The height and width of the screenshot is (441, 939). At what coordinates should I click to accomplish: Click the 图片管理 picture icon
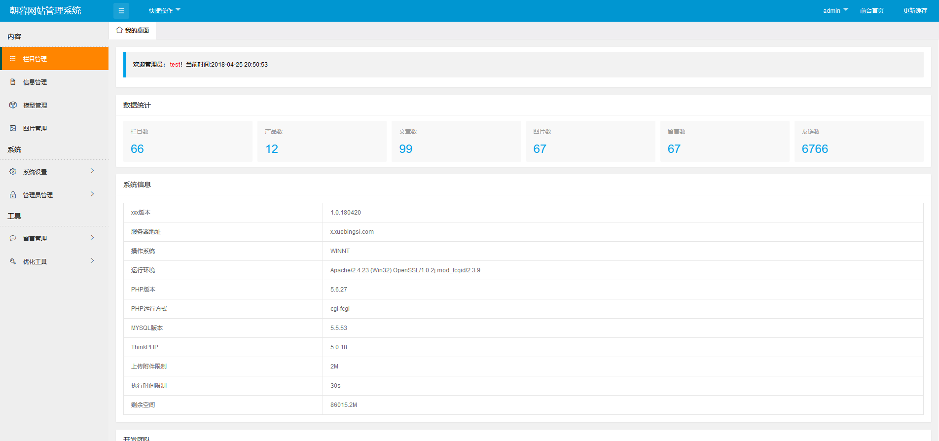coord(13,128)
